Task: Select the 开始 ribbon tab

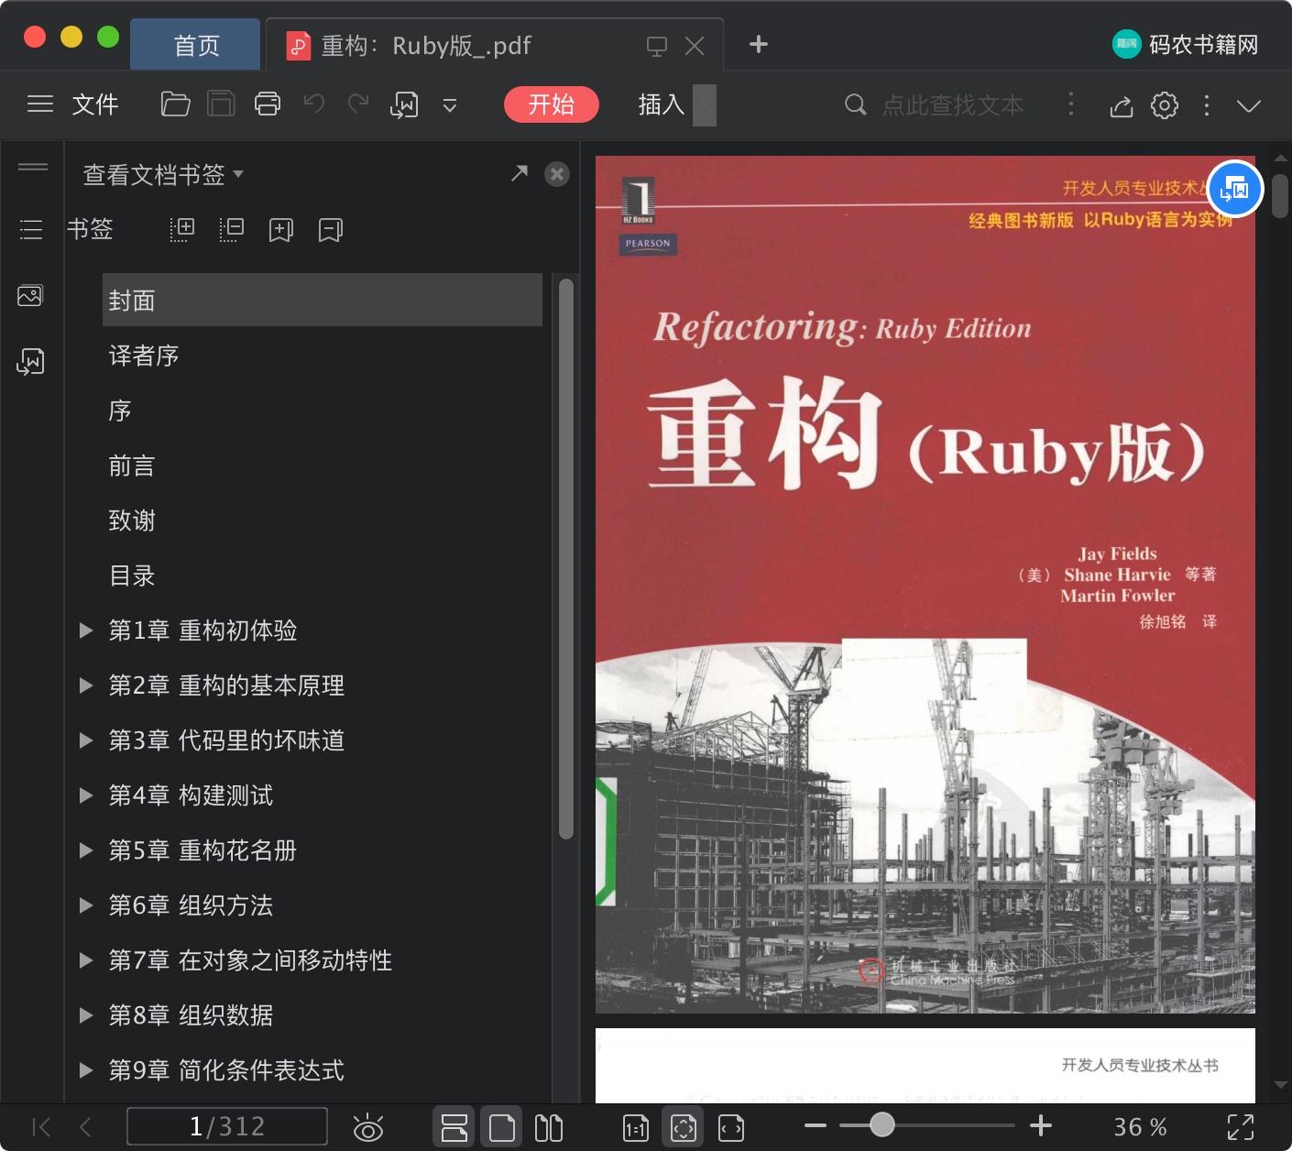Action: click(x=551, y=104)
